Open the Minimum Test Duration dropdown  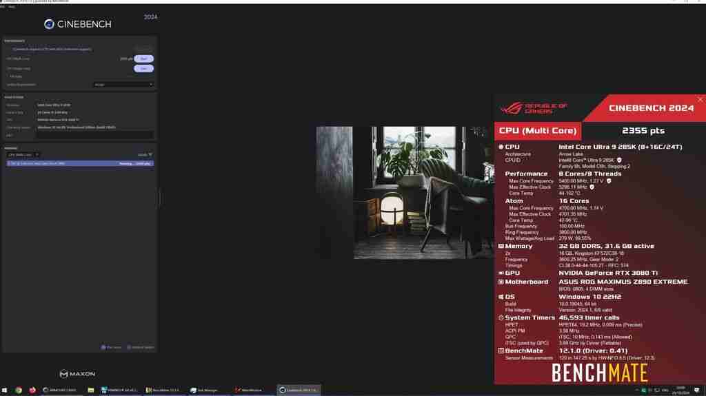tap(123, 85)
